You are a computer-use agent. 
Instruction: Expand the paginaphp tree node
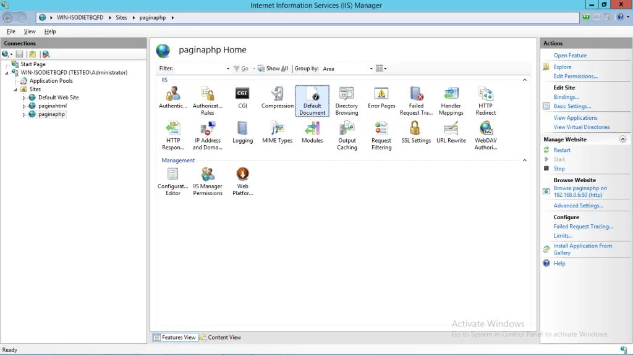24,115
